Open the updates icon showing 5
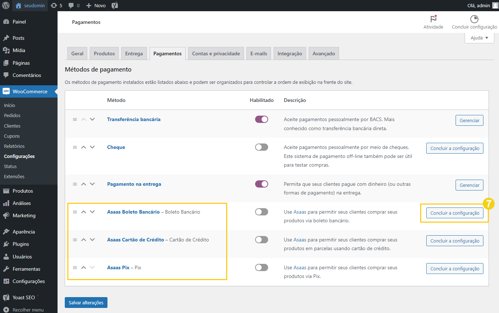This screenshot has width=499, height=313. [54, 5]
